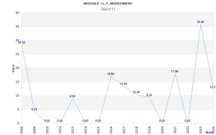Click the 40 y-axis tick label
The width and height of the screenshot is (216, 135).
(17, 13)
